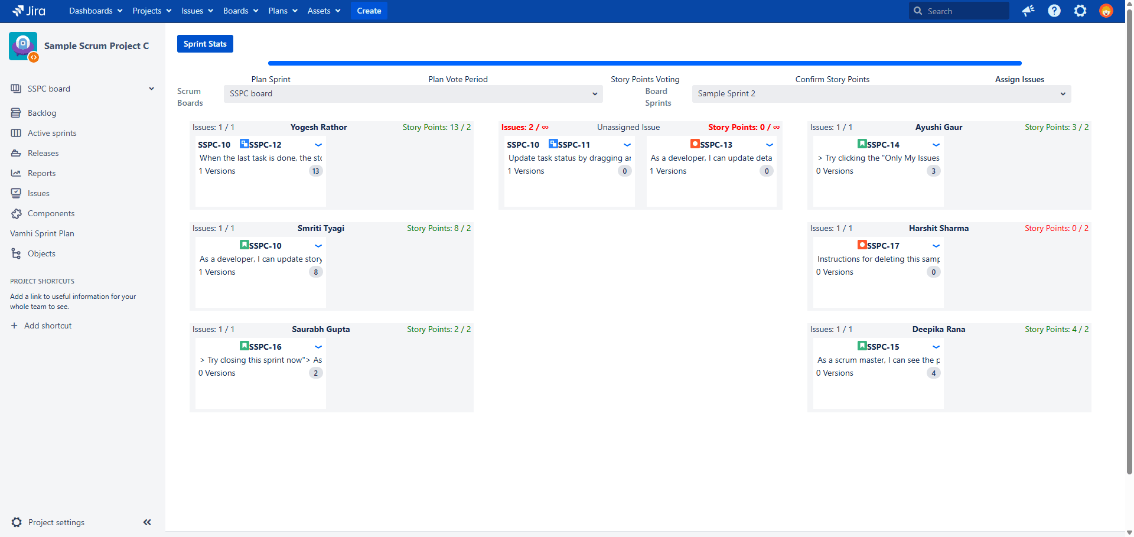Open the Boards menu in top navigation
The width and height of the screenshot is (1134, 537).
click(x=240, y=11)
